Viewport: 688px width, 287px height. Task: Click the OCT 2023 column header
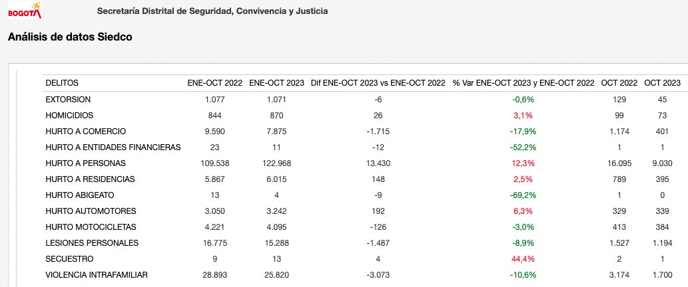point(662,82)
